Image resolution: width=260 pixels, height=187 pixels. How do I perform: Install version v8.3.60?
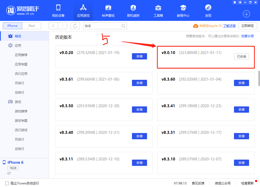[x=242, y=83]
